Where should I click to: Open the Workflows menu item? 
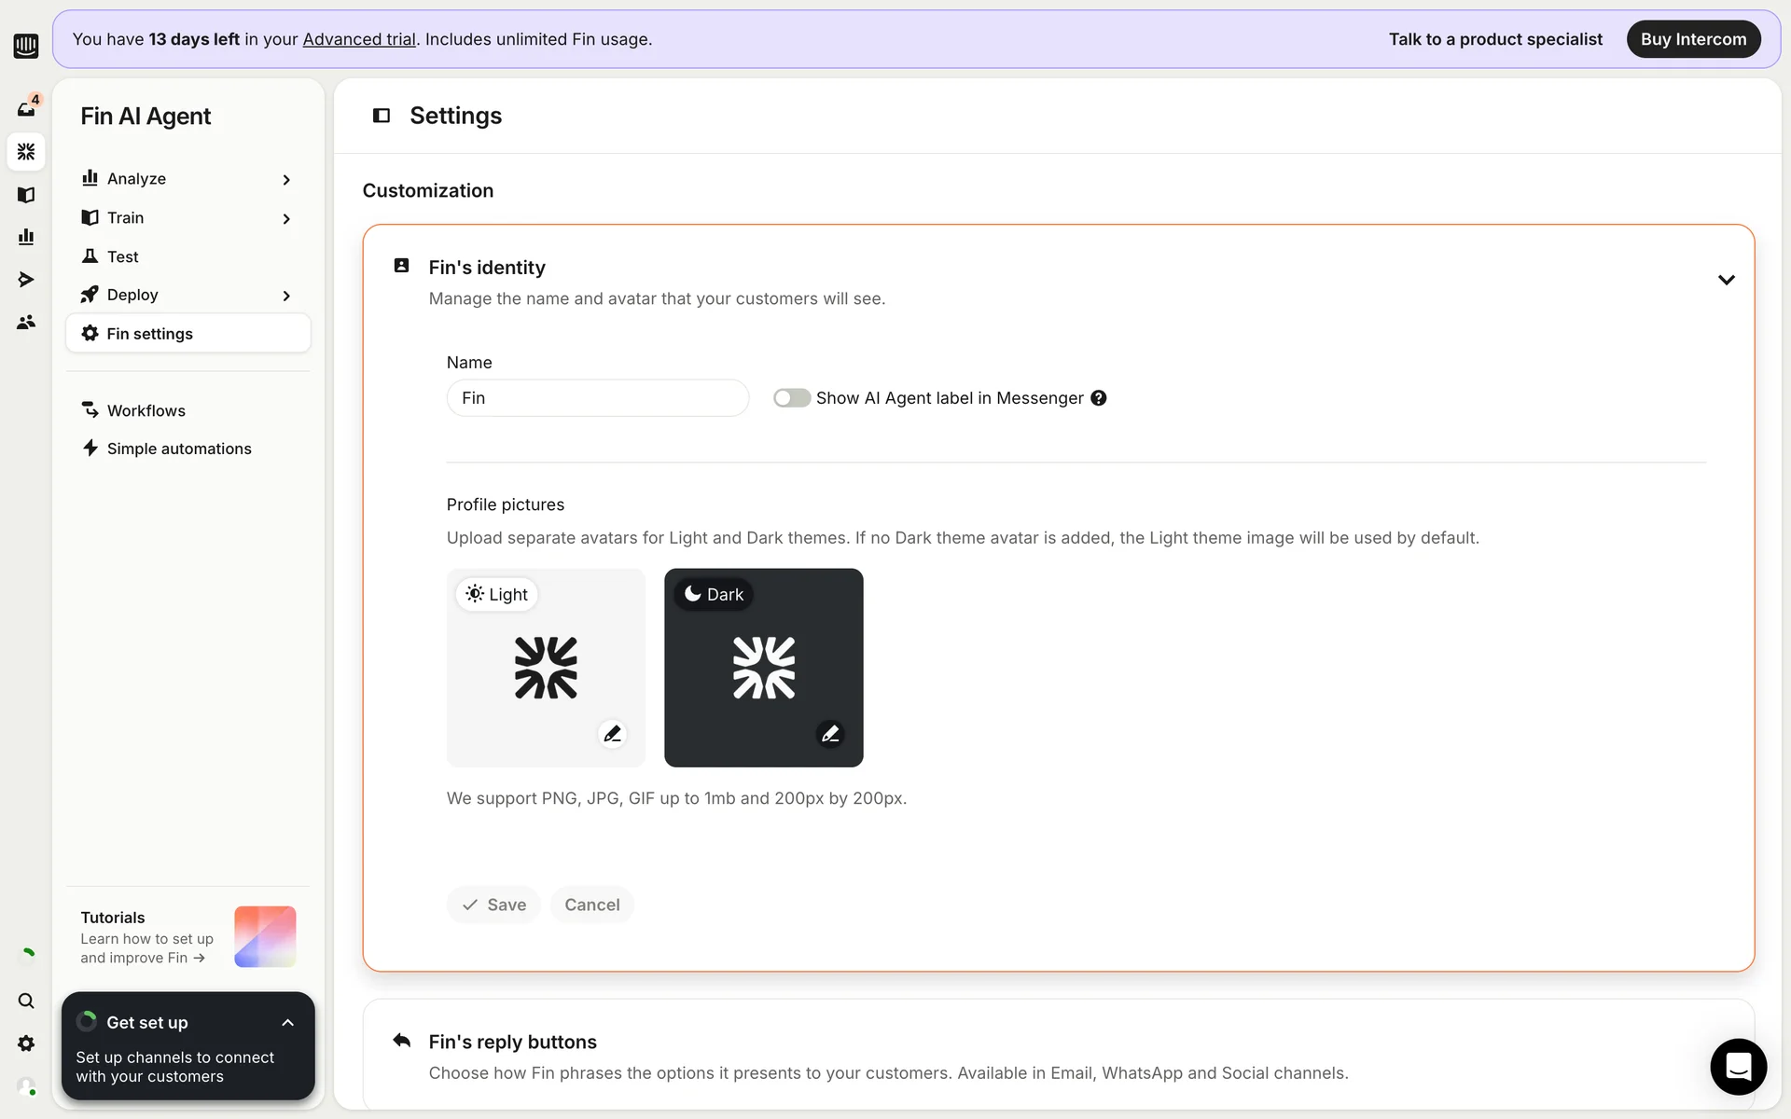coord(146,410)
